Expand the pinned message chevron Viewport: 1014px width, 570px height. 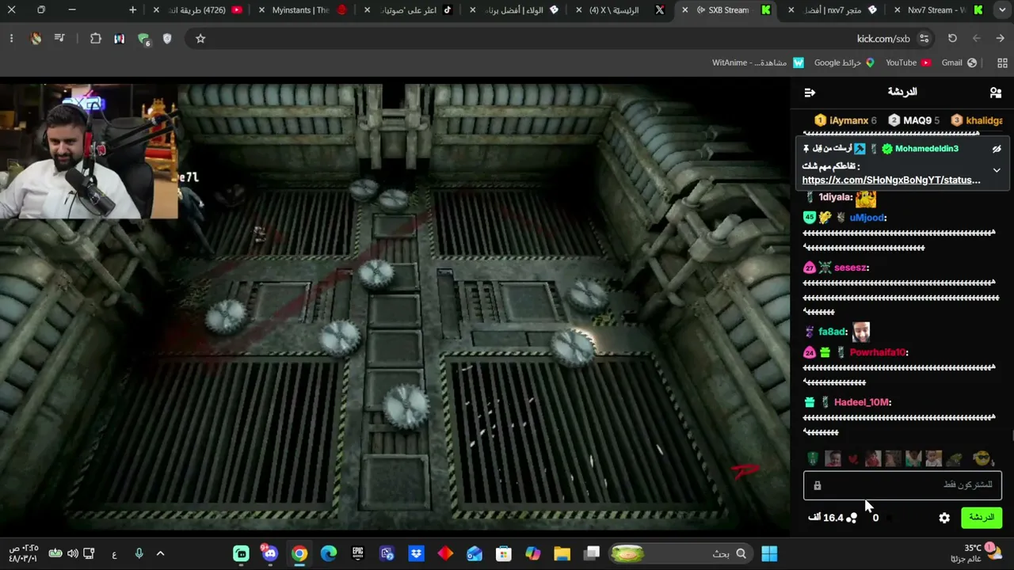(997, 170)
